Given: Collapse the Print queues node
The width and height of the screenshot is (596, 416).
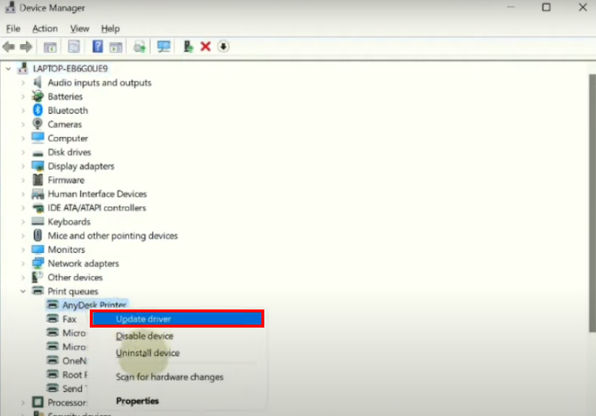Looking at the screenshot, I should [x=23, y=291].
